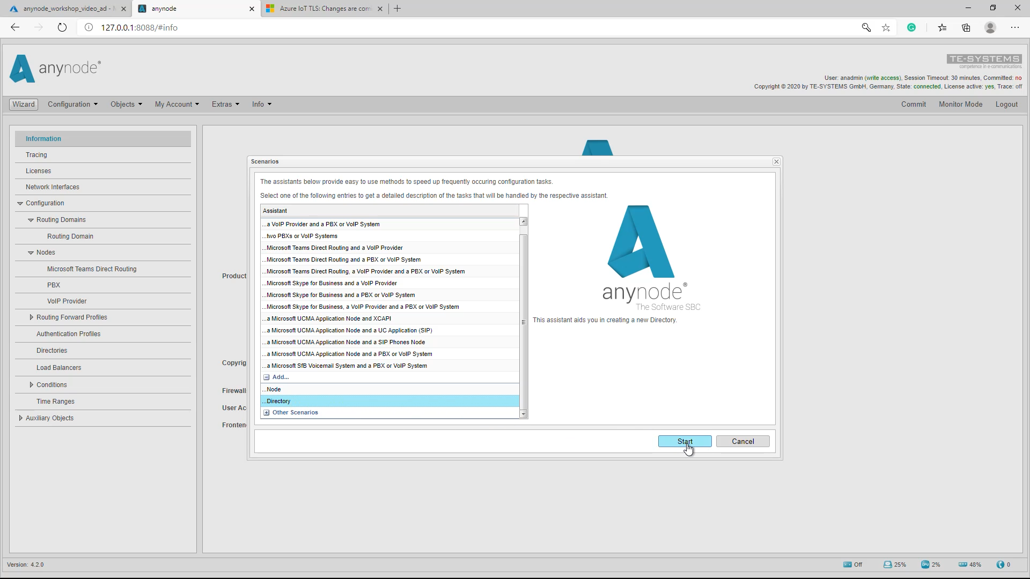Open the Extras menu
The height and width of the screenshot is (579, 1030).
[x=225, y=104]
